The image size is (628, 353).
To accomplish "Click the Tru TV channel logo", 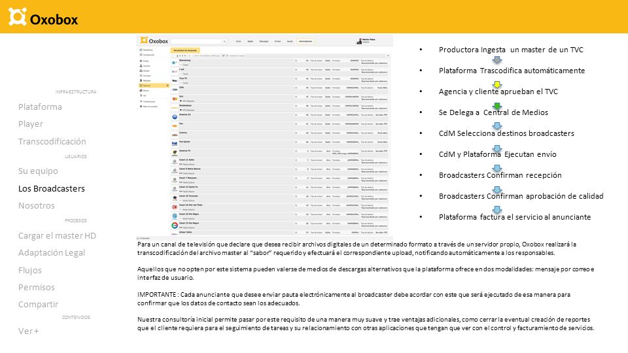I will tap(175, 81).
